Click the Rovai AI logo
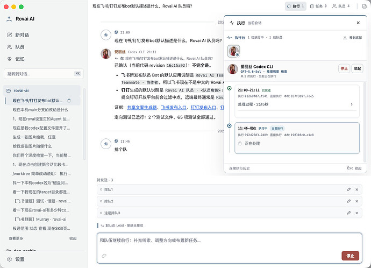Image resolution: width=371 pixels, height=268 pixels. tap(9, 19)
